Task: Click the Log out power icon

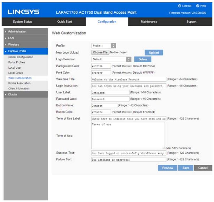Action: click(x=179, y=6)
